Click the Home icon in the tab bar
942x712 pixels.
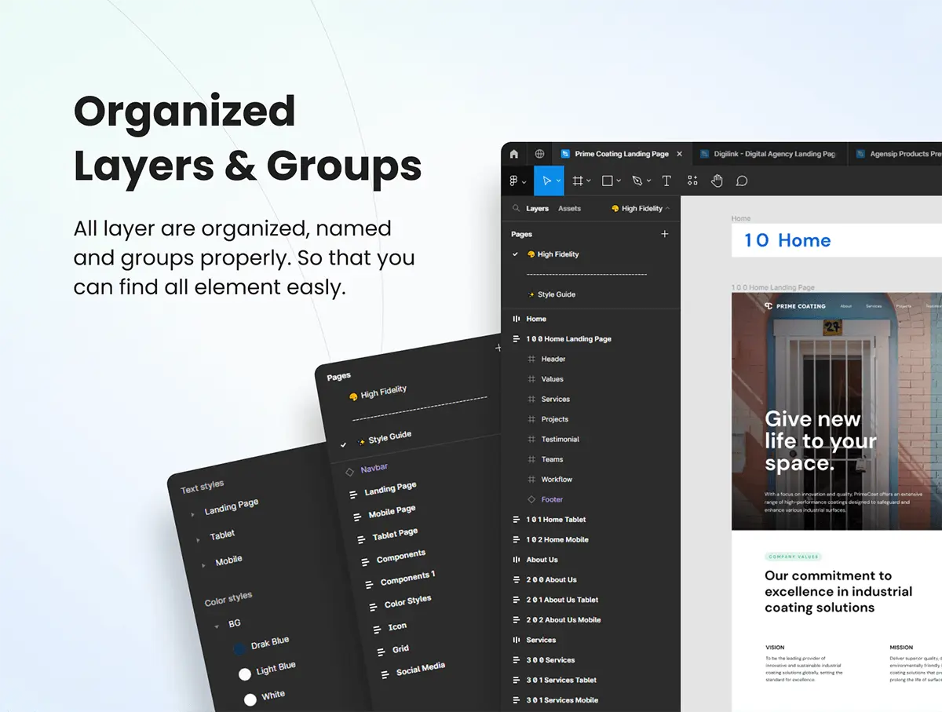click(x=514, y=154)
